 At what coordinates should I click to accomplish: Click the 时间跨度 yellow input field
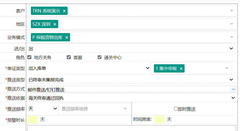(159, 120)
